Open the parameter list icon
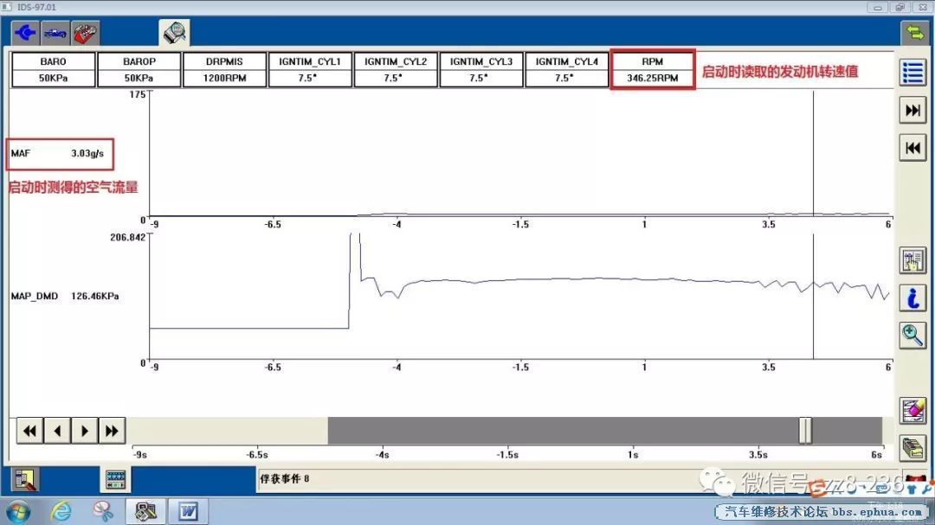The image size is (935, 525). [913, 73]
